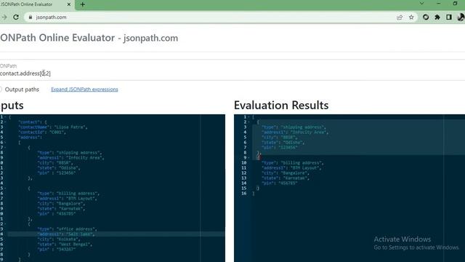Click "contactName": "Lipsa Patra" line in Inputs
Image resolution: width=465 pixels, height=262 pixels.
(x=53, y=127)
